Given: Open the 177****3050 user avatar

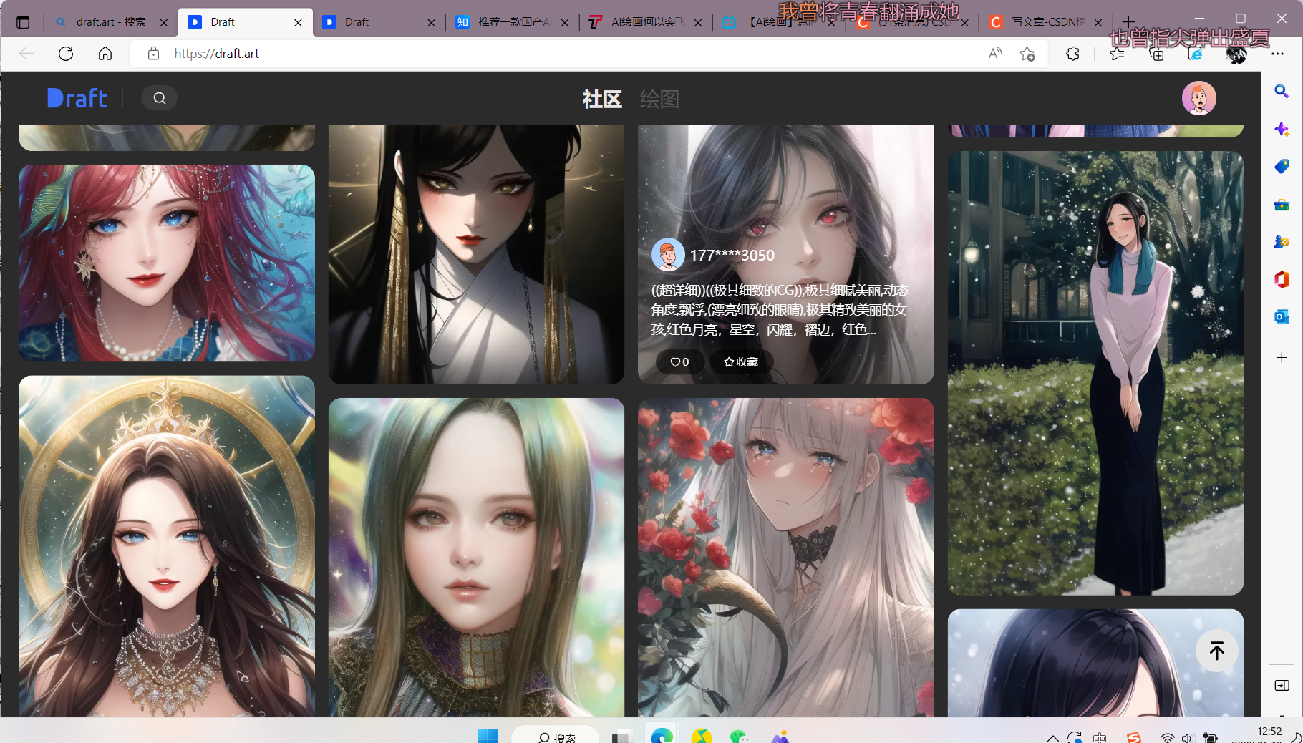Looking at the screenshot, I should pos(668,255).
